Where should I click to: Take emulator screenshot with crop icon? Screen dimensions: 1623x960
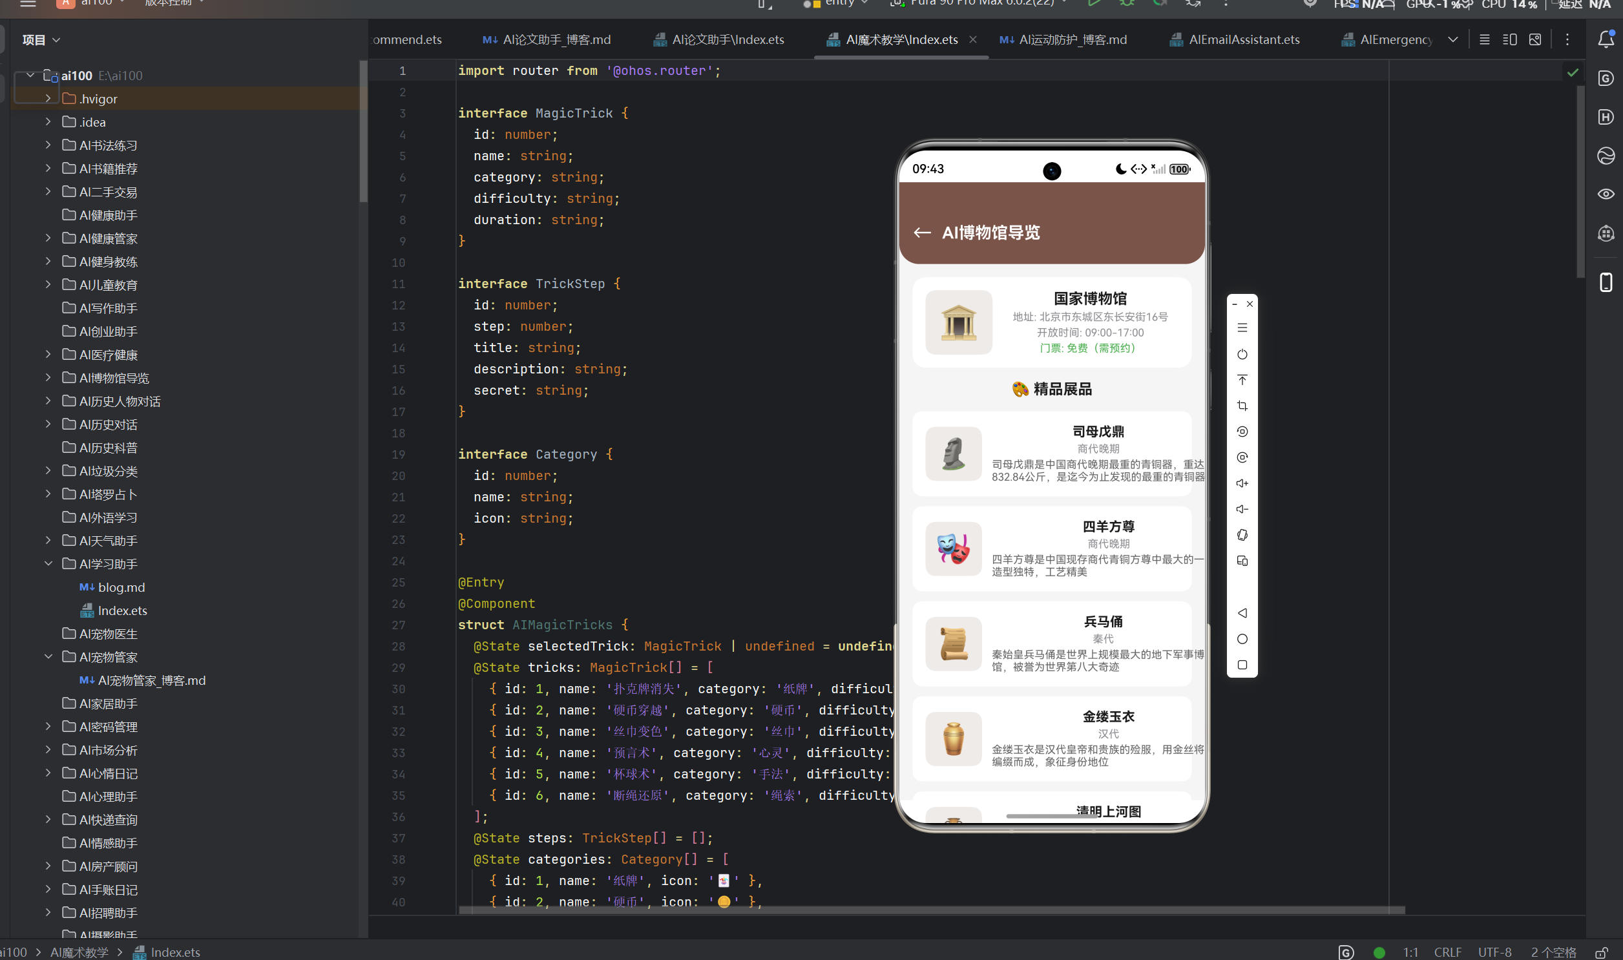(x=1242, y=406)
